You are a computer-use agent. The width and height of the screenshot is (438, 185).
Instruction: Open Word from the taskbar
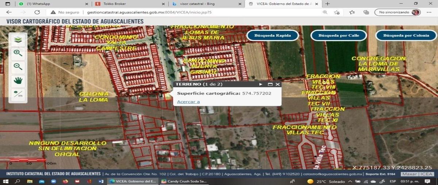pos(101,181)
